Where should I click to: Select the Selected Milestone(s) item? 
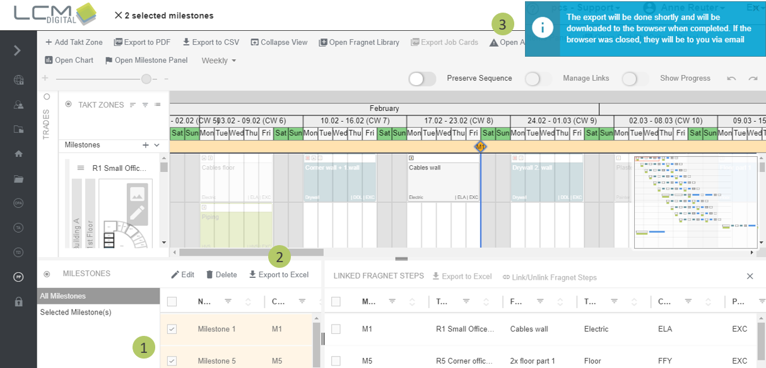coord(98,312)
